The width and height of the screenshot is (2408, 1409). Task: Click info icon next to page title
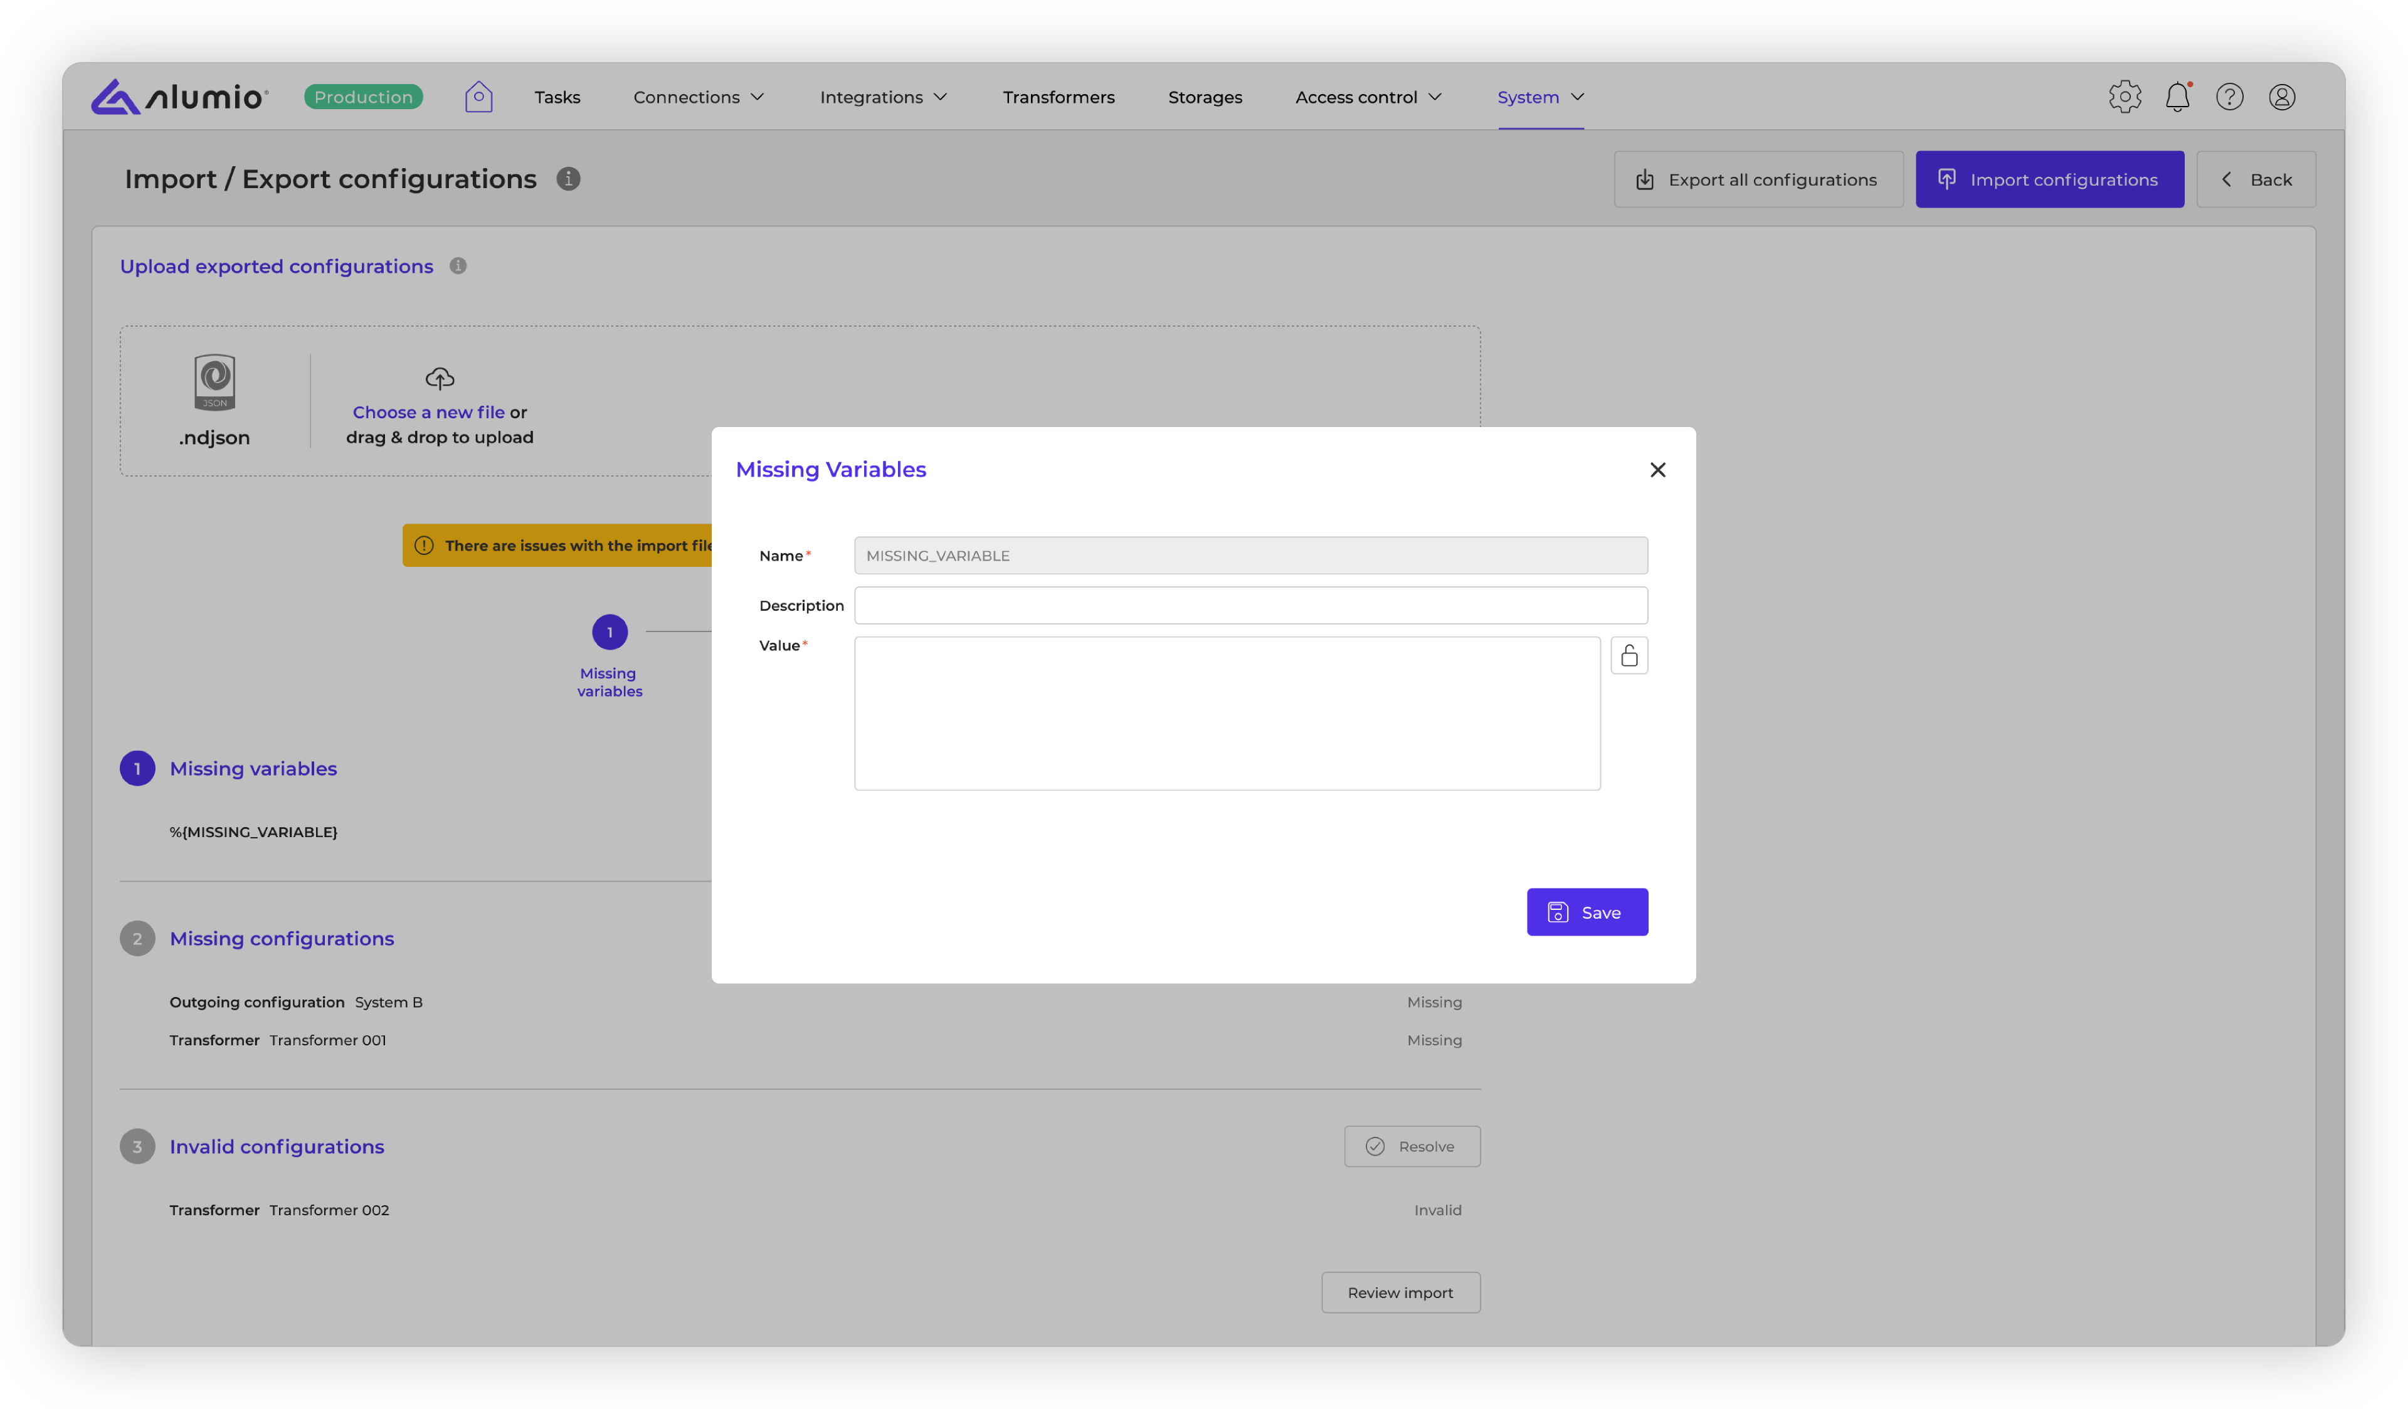click(569, 179)
